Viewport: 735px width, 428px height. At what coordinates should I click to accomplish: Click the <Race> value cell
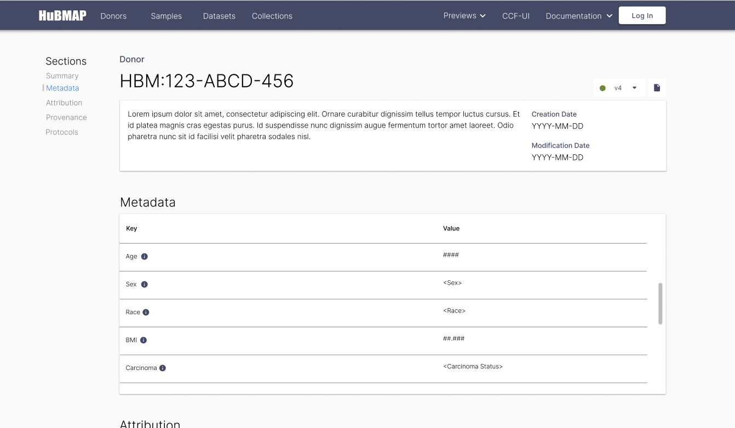[x=455, y=311]
